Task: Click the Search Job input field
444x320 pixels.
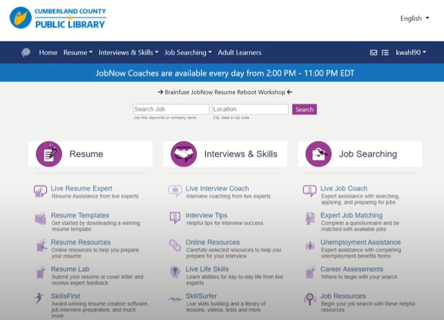Action: [x=171, y=109]
